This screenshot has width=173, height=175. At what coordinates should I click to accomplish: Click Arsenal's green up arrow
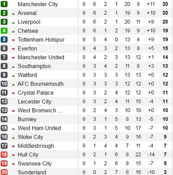[13, 14]
